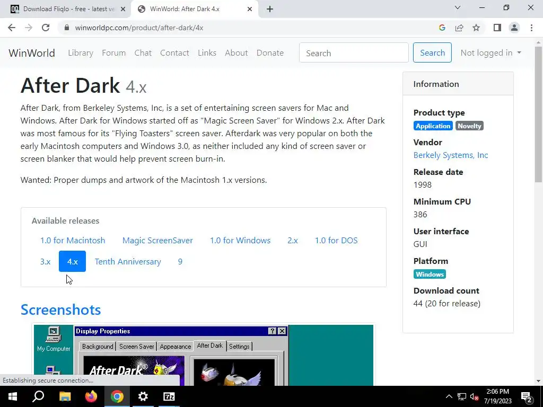The width and height of the screenshot is (543, 407).
Task: Select the WinWorld: After Dark 4.x tab
Action: click(194, 9)
